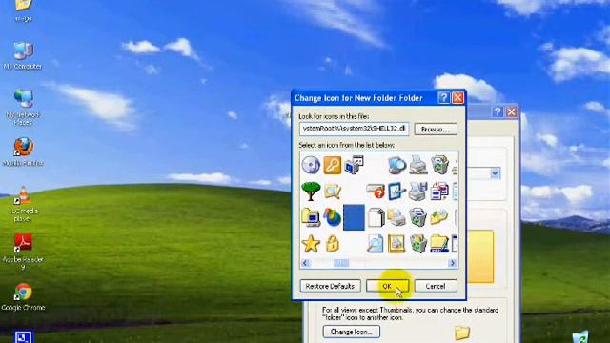Click the Browse... button

coord(436,130)
